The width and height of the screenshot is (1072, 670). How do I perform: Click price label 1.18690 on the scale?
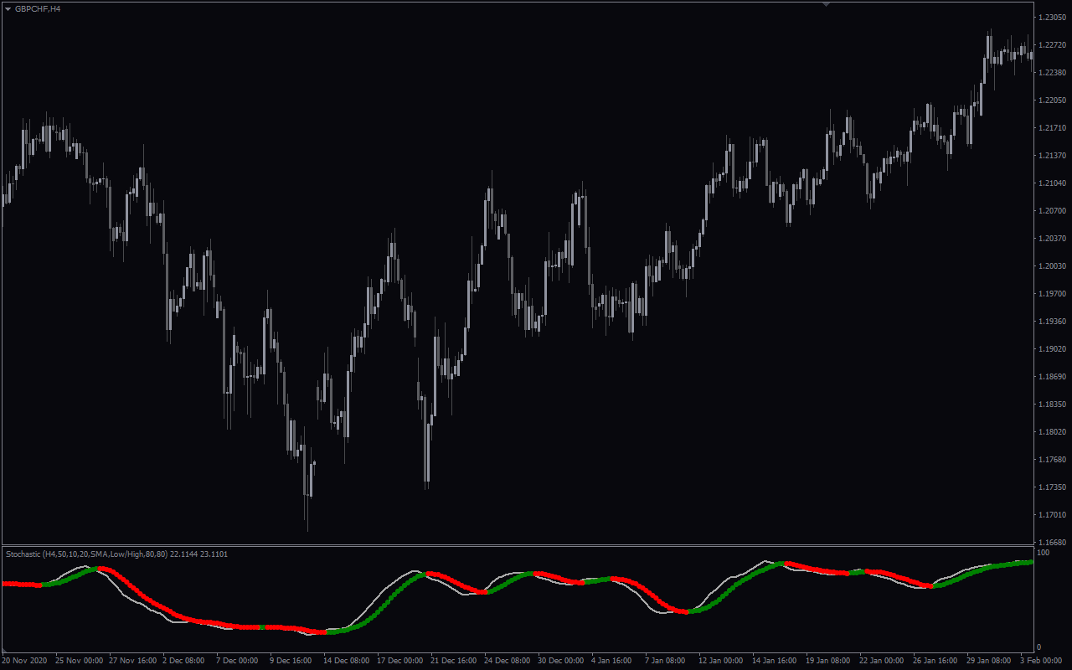click(1052, 376)
